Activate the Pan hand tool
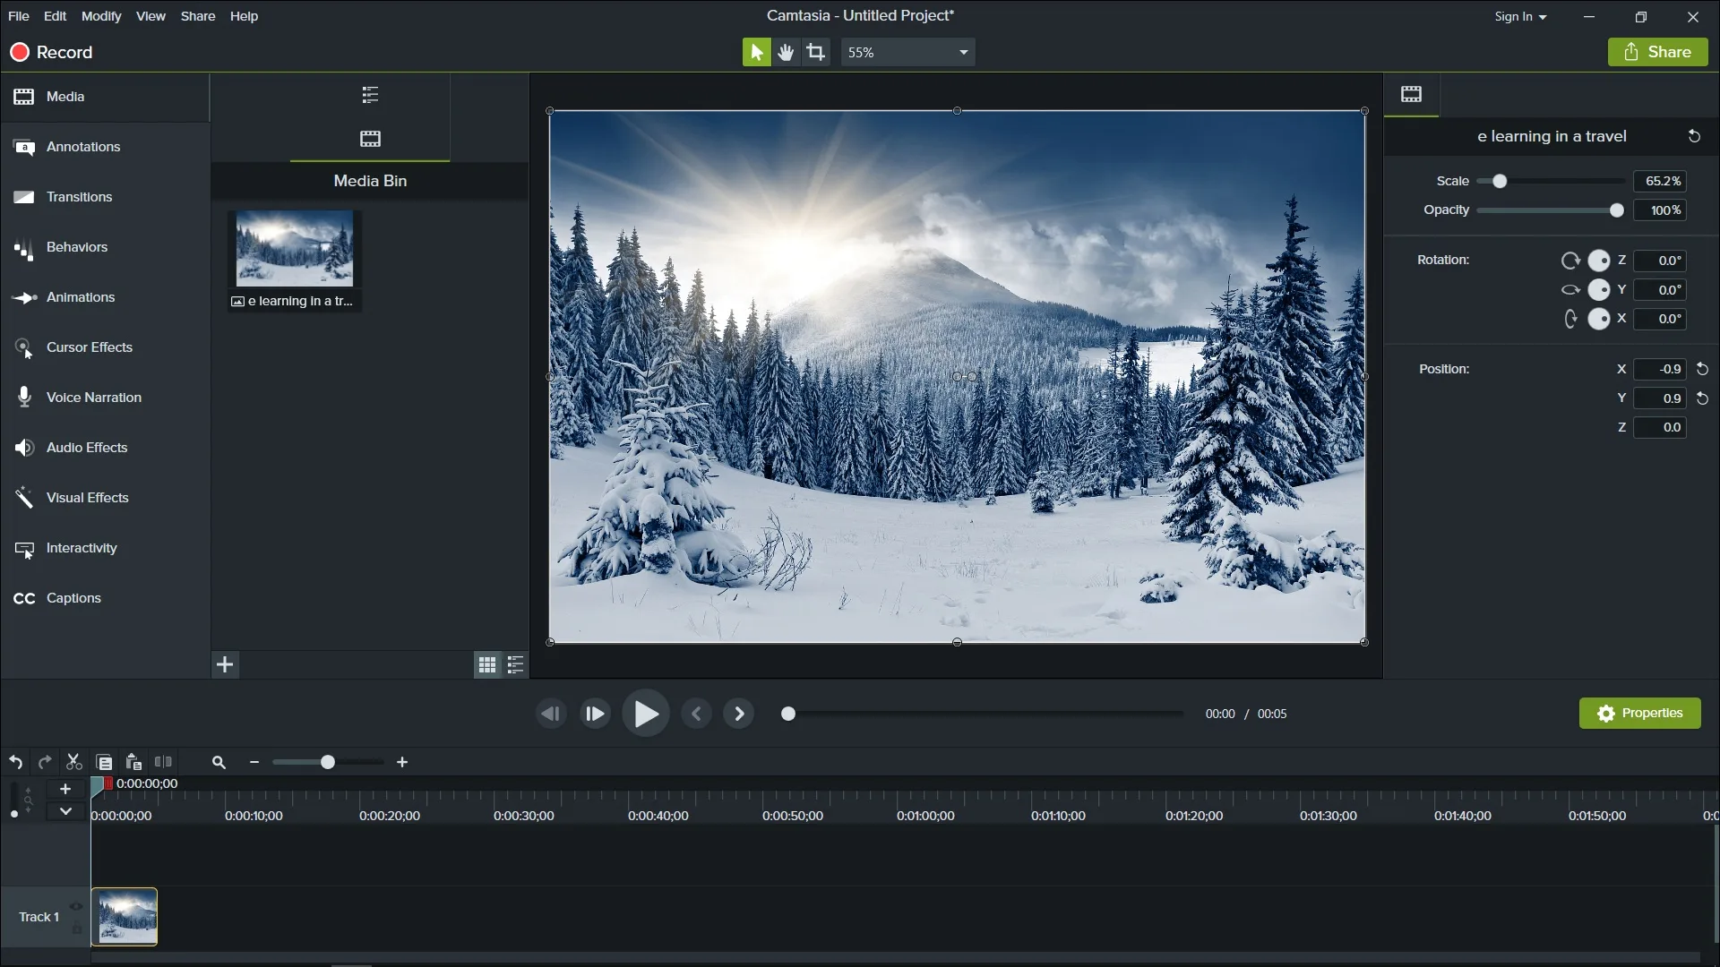This screenshot has width=1720, height=967. [x=786, y=53]
